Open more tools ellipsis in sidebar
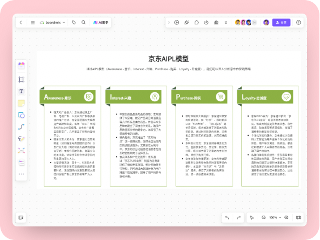 coord(22,174)
